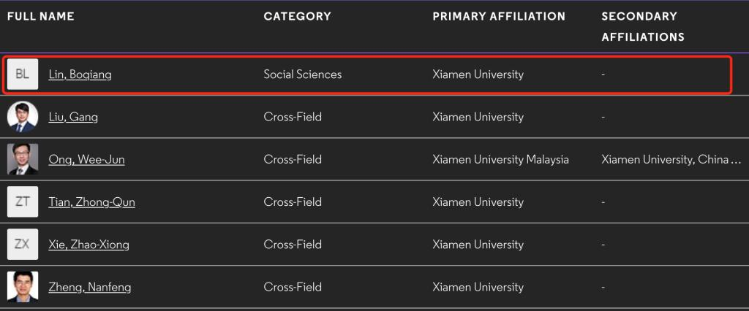Click the Category column header
Screen dimensions: 749x311
[297, 16]
